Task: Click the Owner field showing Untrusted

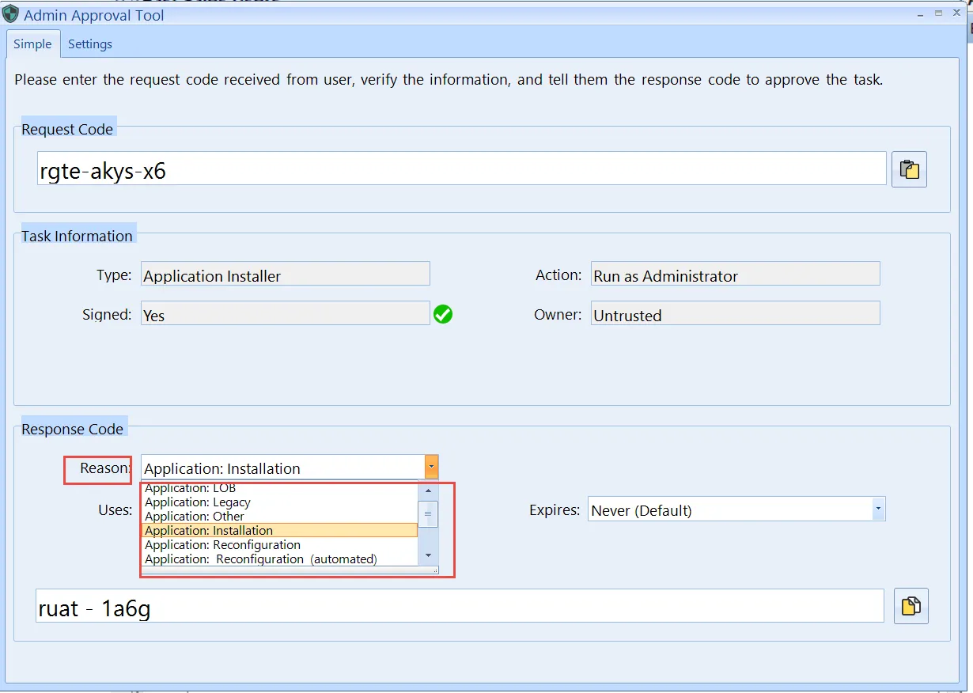Action: pos(734,314)
